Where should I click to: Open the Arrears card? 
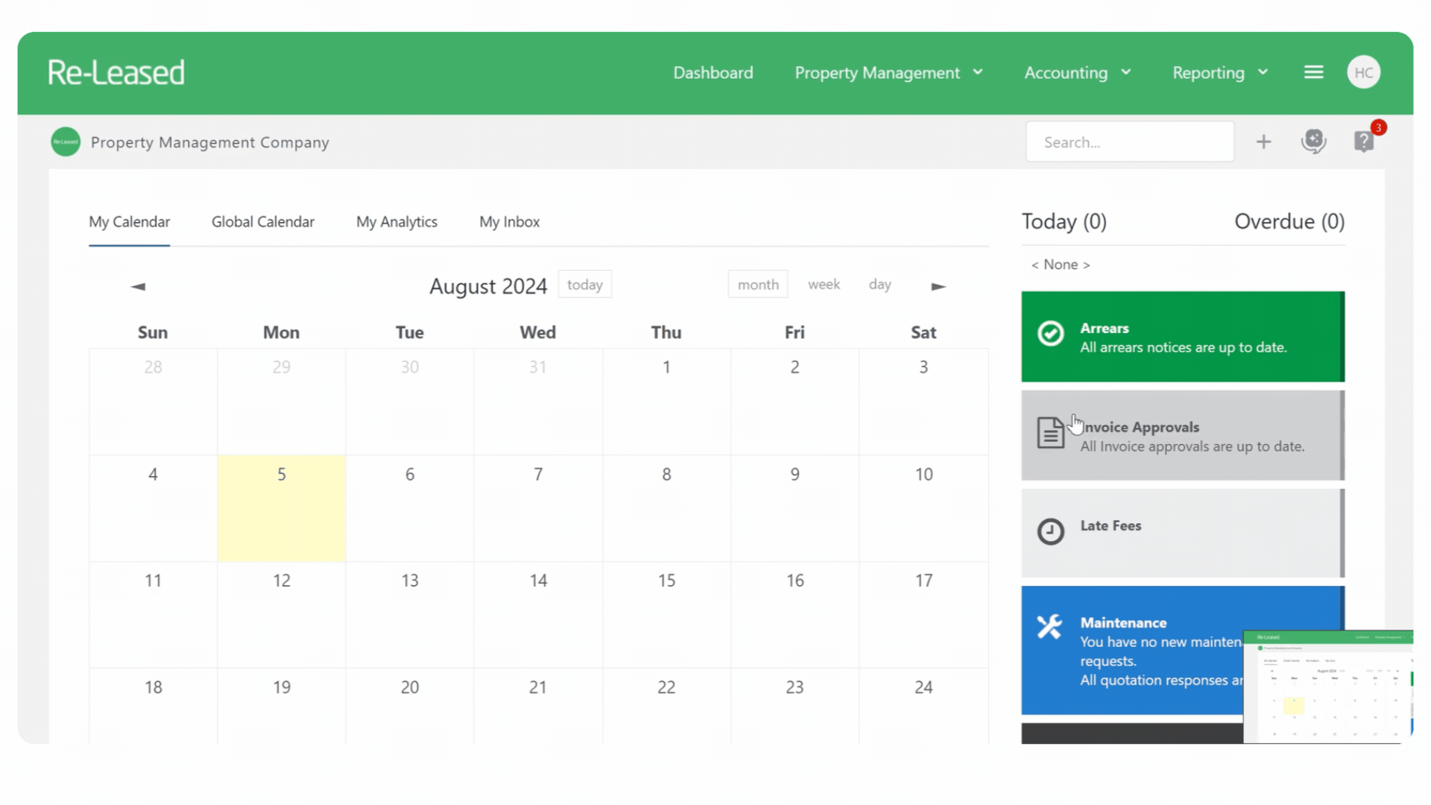click(1183, 337)
